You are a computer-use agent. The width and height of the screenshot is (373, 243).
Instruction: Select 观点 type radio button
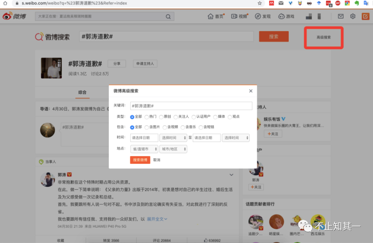230,117
